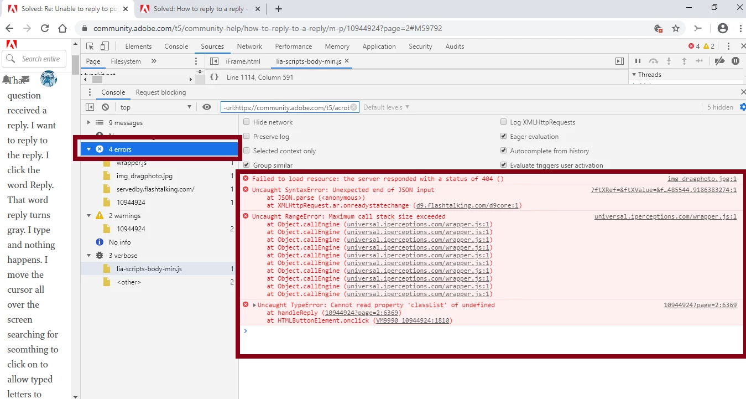Pause script execution in the debugger
This screenshot has width=746, height=399.
click(638, 61)
